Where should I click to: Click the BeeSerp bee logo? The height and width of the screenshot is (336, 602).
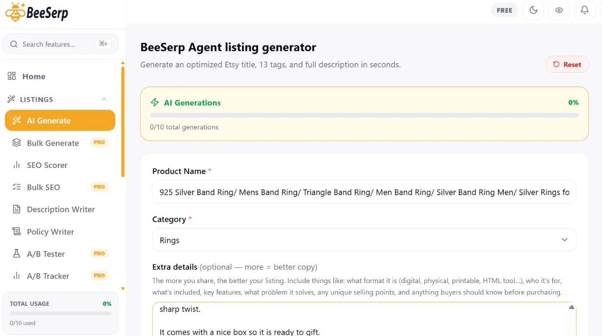pyautogui.click(x=37, y=12)
